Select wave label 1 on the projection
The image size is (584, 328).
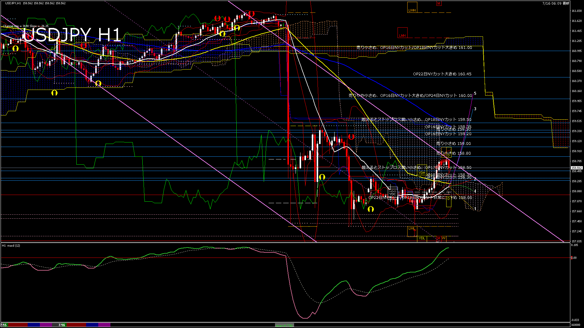click(x=475, y=209)
